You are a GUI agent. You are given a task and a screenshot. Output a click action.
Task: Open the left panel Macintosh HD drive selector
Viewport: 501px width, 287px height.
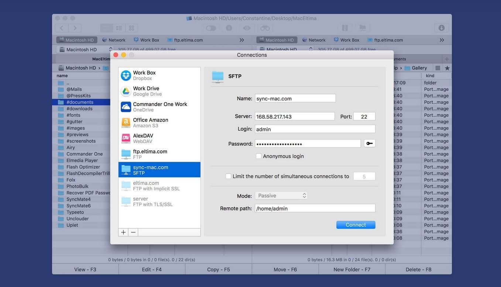85,49
